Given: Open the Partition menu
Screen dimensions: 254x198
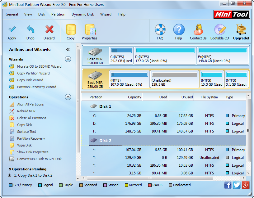Looking at the screenshot, I should tap(58, 14).
